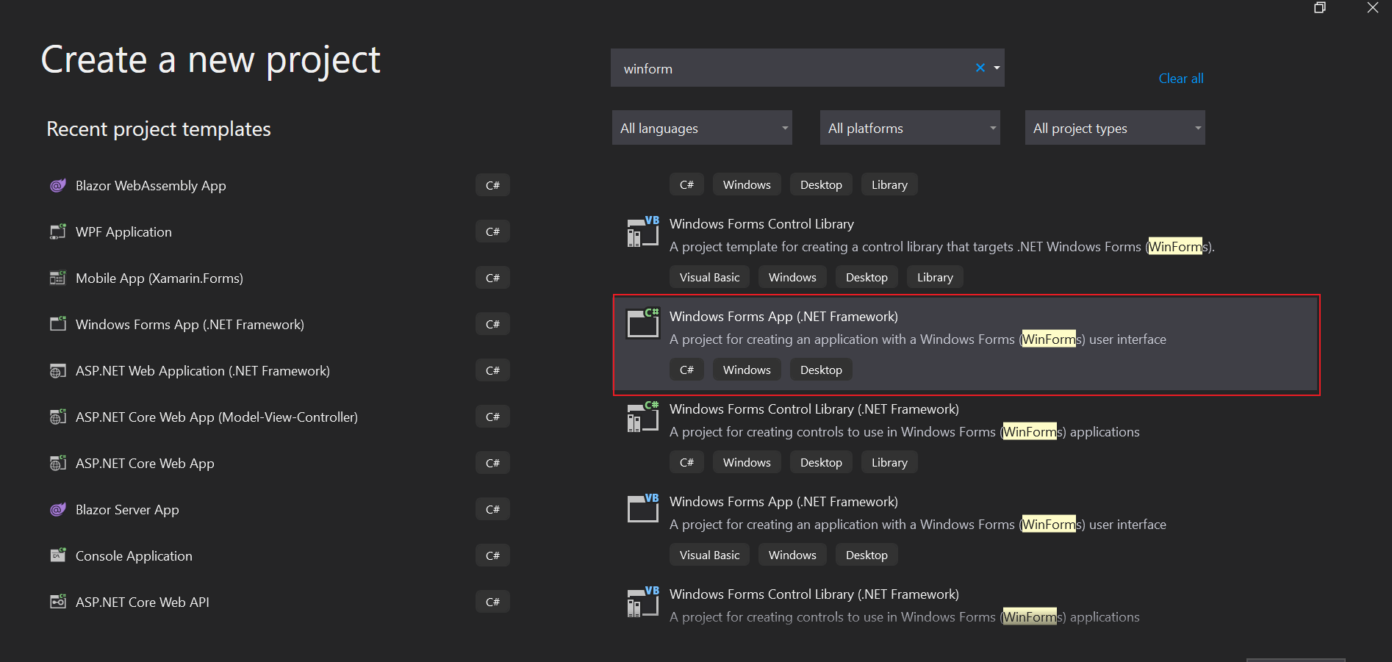Click the Clear all link
This screenshot has height=662, width=1392.
pos(1180,79)
